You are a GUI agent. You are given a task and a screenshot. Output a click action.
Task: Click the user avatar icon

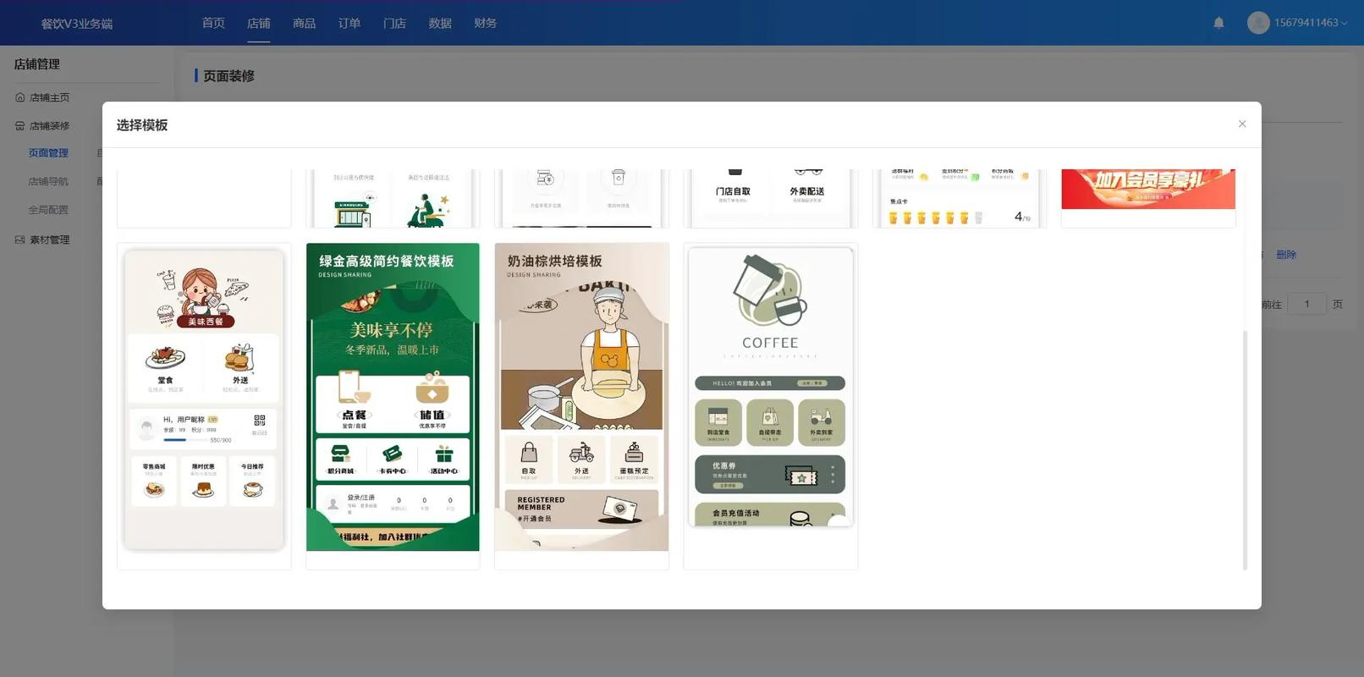pyautogui.click(x=1258, y=23)
